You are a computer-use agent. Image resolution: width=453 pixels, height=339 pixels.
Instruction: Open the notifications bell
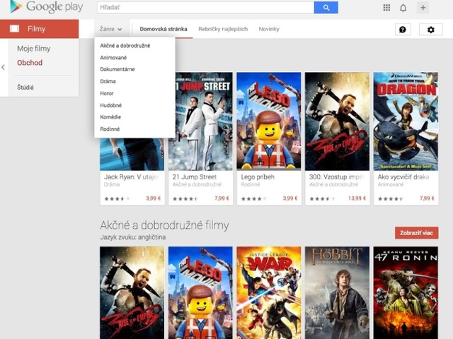[x=403, y=8]
